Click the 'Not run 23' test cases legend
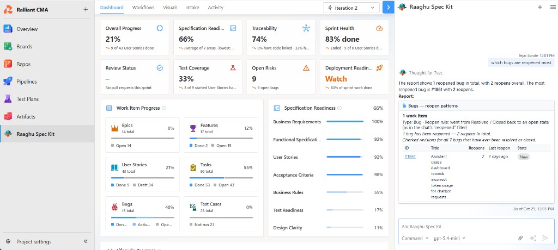This screenshot has height=250, width=558. 202,224
